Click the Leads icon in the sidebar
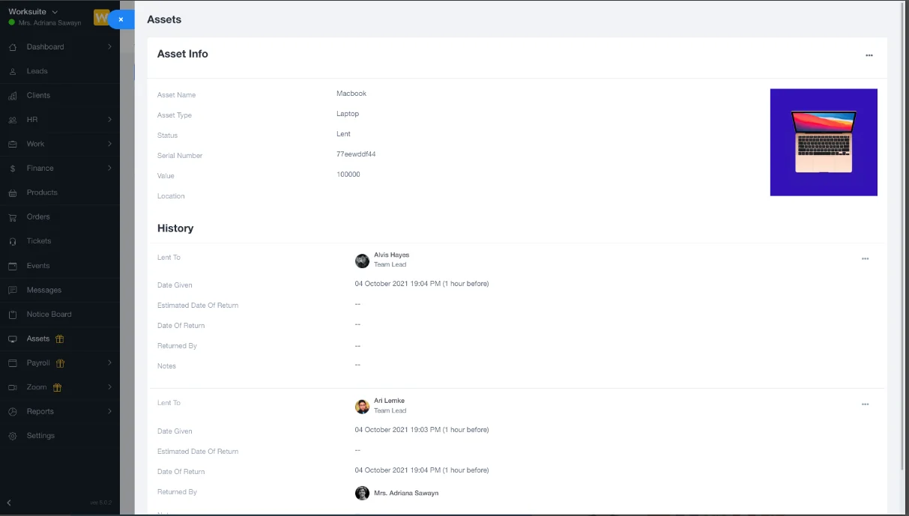Viewport: 909px width, 516px height. (12, 71)
